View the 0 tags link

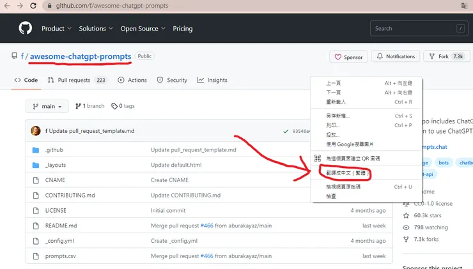[x=123, y=106]
